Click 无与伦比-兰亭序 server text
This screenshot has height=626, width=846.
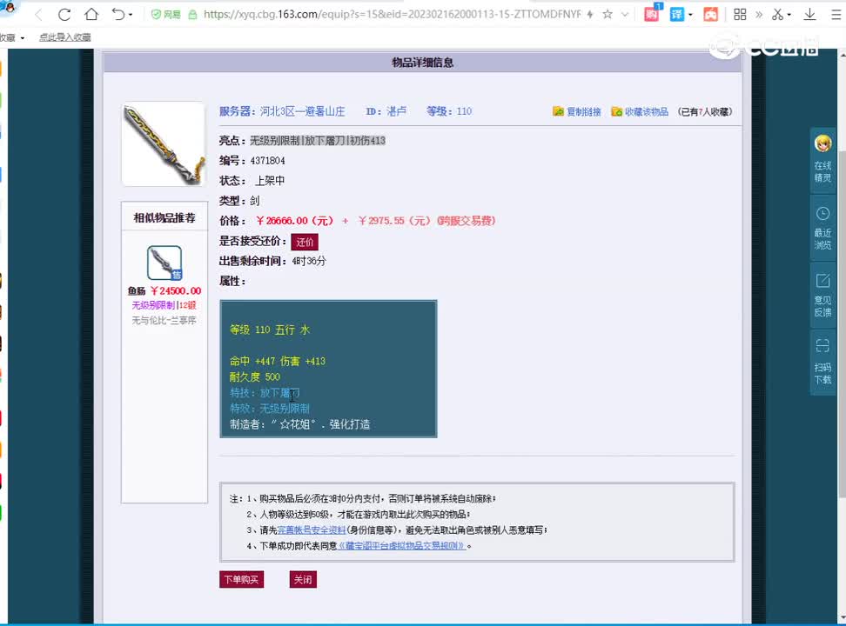[164, 320]
